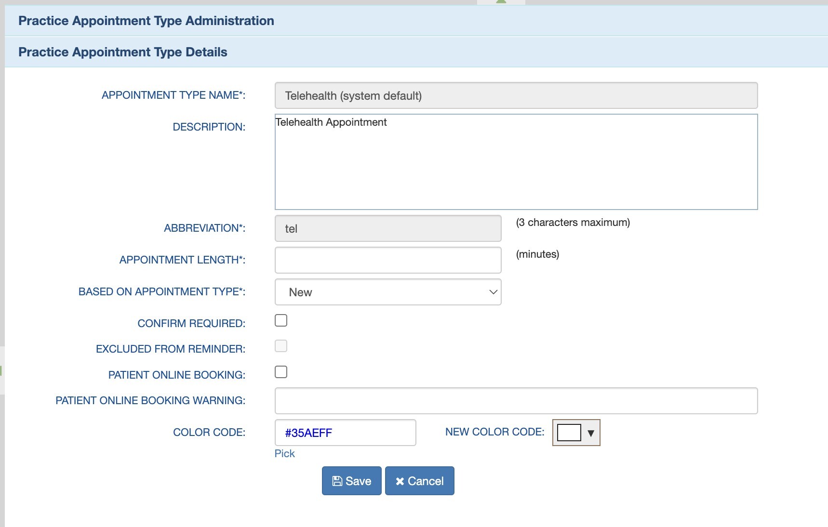
Task: Click Practice Appointment Type Details header
Action: pyautogui.click(x=123, y=52)
